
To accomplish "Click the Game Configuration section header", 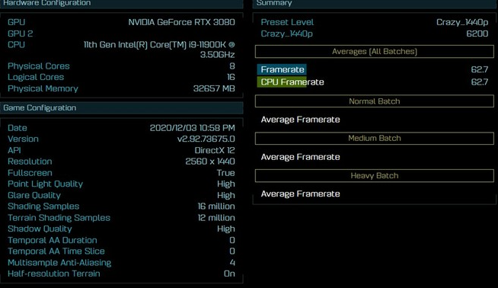I will point(122,107).
